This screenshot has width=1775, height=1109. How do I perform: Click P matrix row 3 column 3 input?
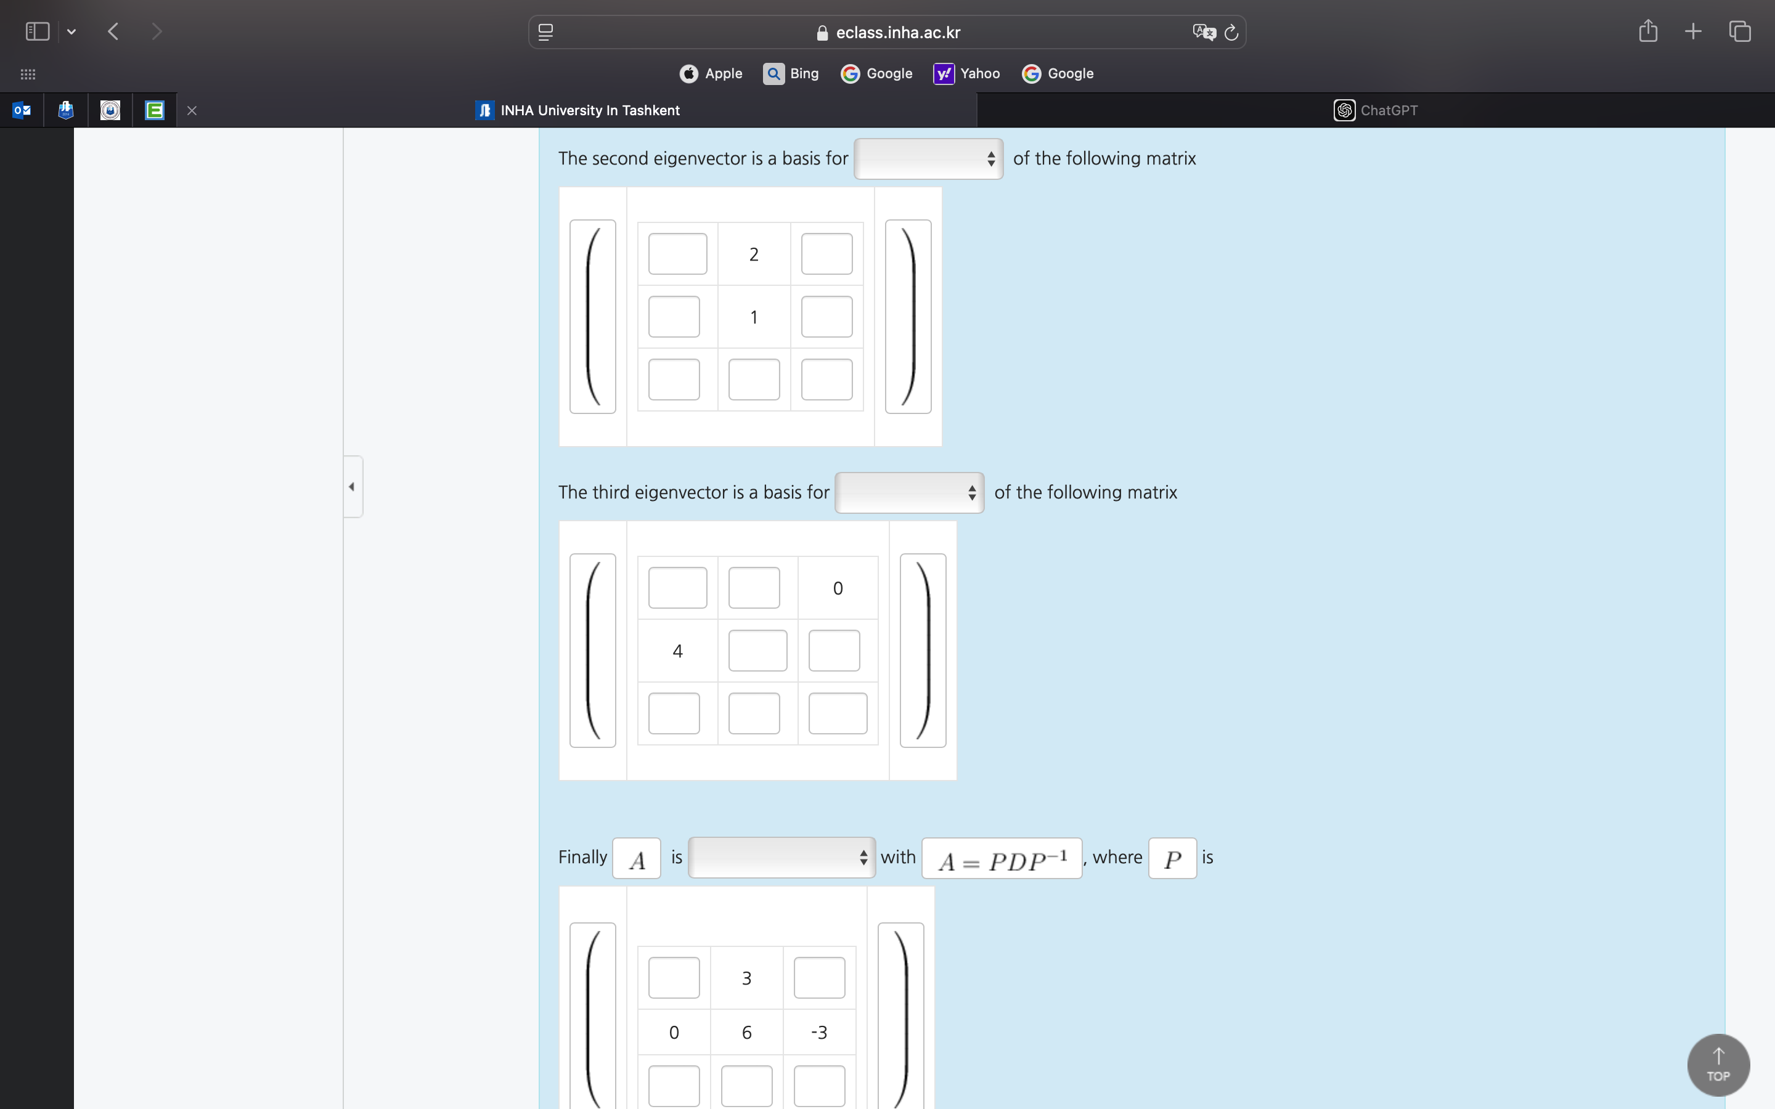coord(819,1086)
